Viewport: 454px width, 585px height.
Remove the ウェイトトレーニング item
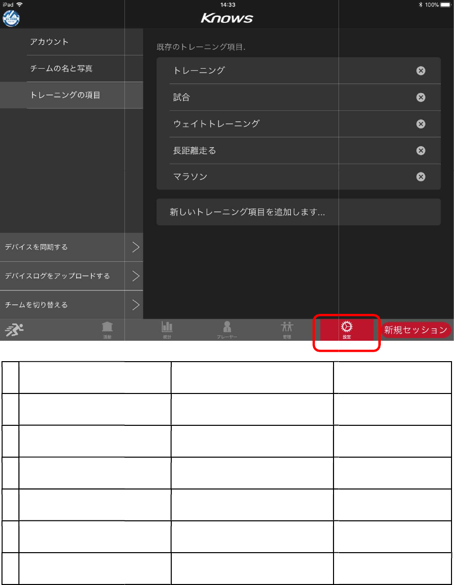[x=421, y=124]
